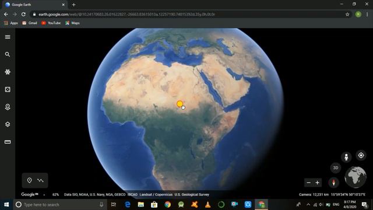
Task: Zoom in with the plus button
Action: (317, 183)
